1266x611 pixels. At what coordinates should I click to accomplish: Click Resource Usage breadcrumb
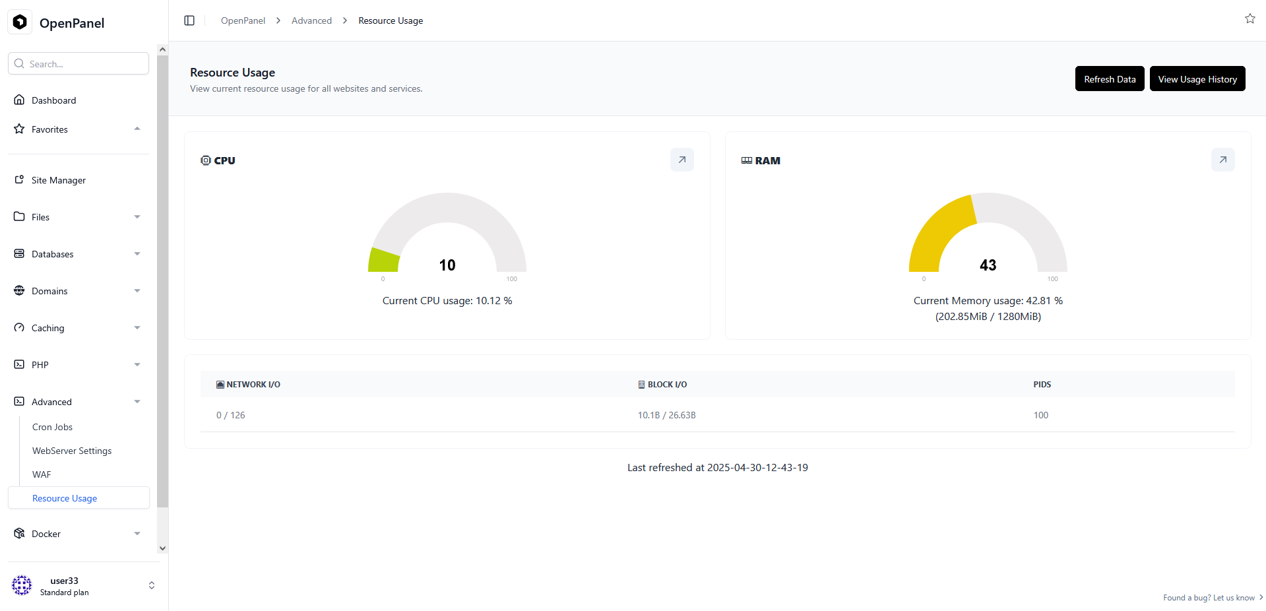coord(391,20)
